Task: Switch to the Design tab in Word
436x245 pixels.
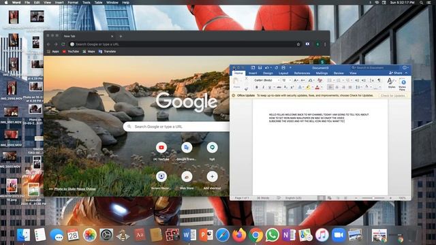Action: pyautogui.click(x=268, y=73)
